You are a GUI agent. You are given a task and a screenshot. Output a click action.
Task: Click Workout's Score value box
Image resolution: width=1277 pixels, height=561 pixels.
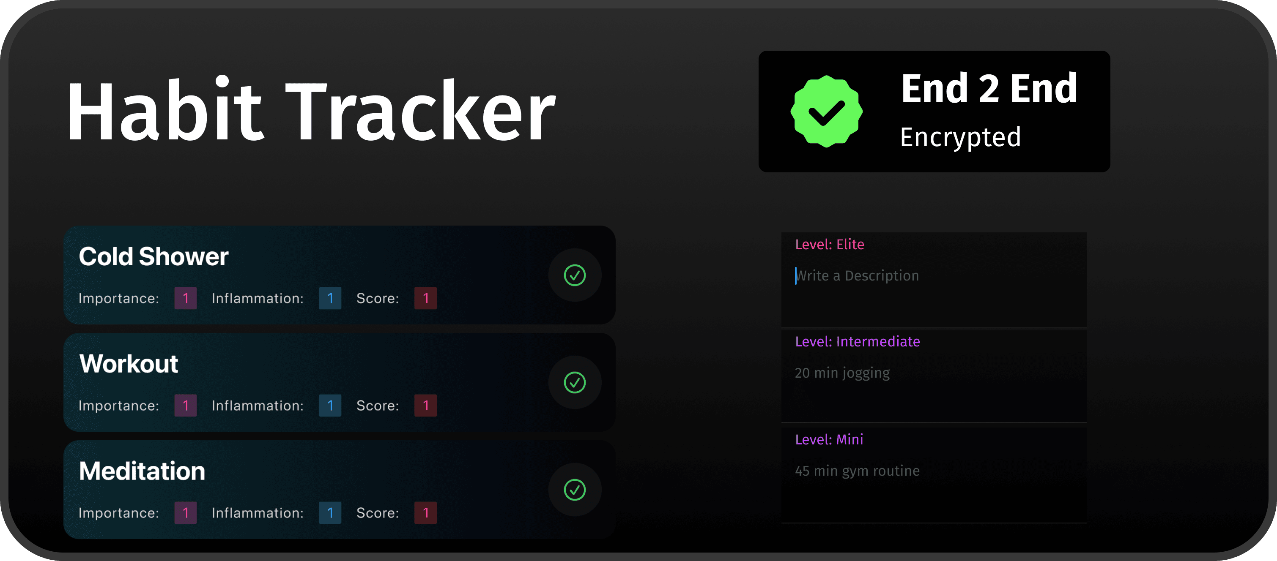click(x=425, y=406)
